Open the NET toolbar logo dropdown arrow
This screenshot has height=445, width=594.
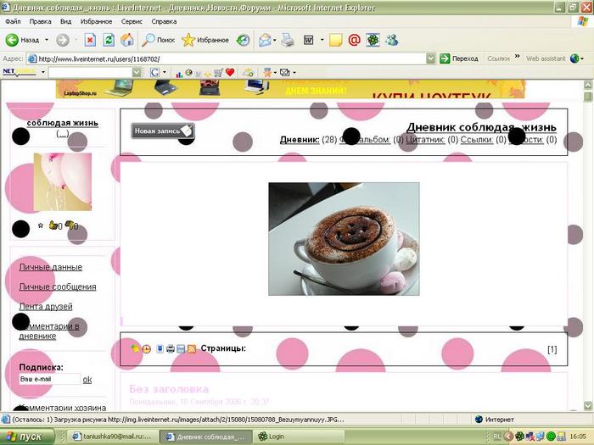pos(43,72)
